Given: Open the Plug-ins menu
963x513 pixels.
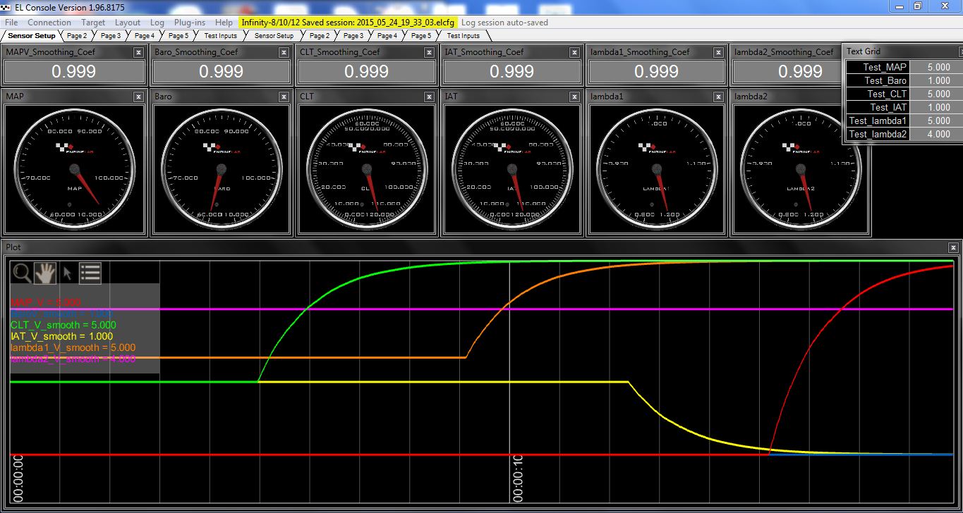Looking at the screenshot, I should point(189,23).
